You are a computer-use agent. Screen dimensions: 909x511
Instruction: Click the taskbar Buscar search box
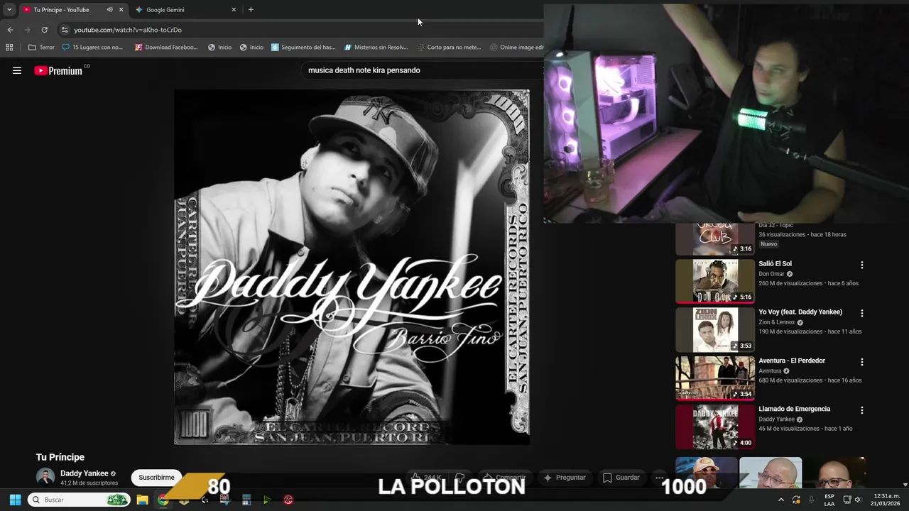click(x=79, y=500)
